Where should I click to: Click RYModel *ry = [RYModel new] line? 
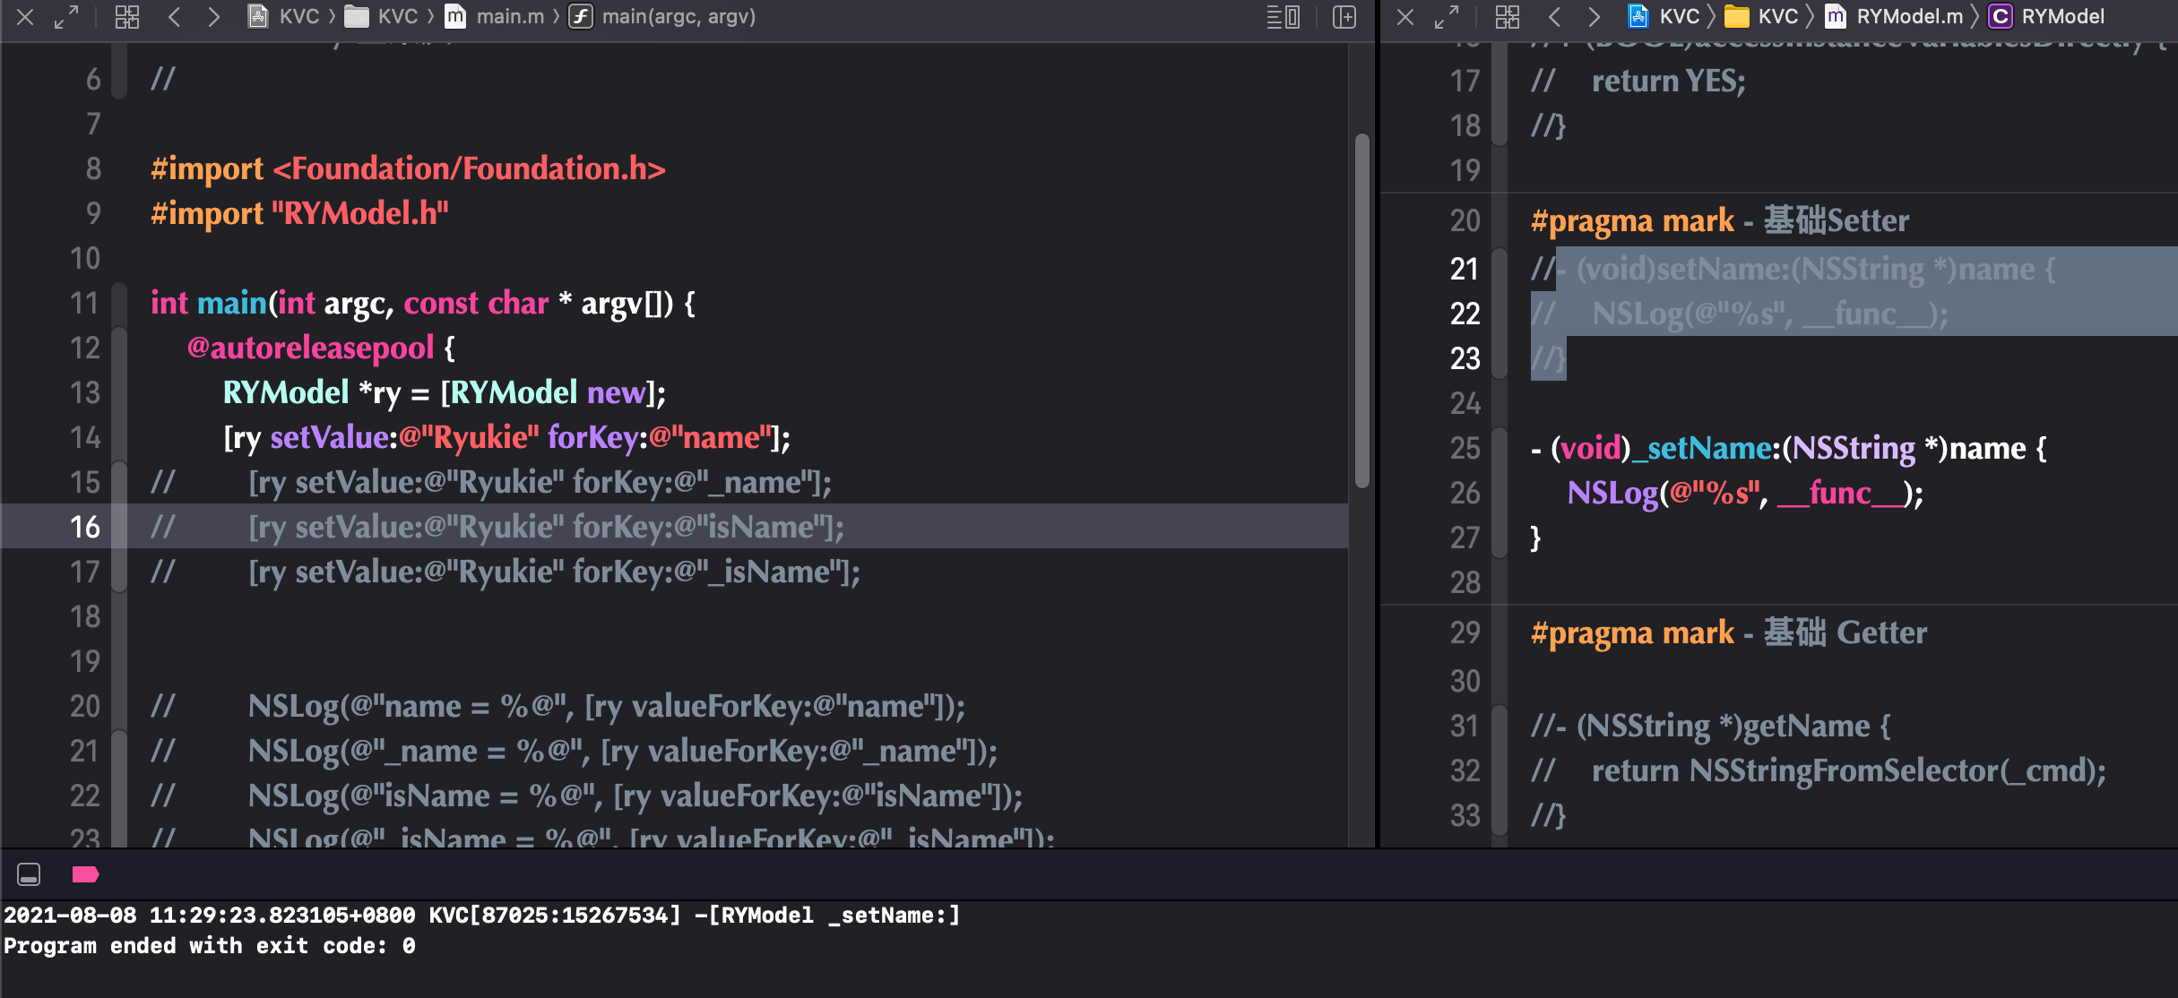(x=444, y=393)
